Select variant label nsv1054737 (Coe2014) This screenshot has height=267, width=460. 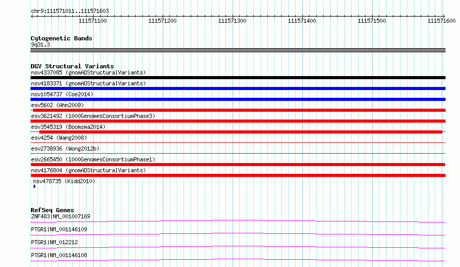click(x=62, y=94)
